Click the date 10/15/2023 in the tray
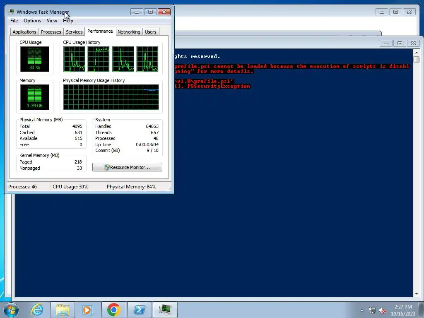 tap(403, 314)
